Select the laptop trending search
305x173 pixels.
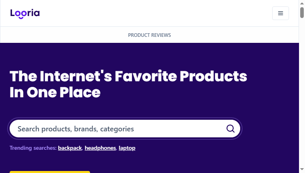coord(127,148)
